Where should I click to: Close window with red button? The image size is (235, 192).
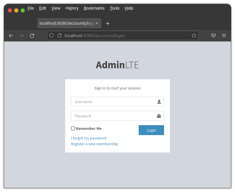click(10, 10)
